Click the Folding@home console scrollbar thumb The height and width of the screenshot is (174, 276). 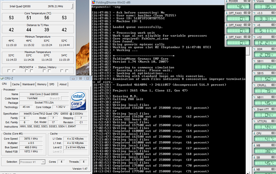click(x=248, y=51)
